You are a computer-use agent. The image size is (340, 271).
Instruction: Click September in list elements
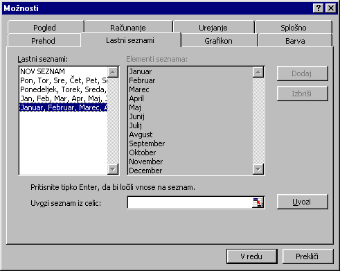click(147, 143)
